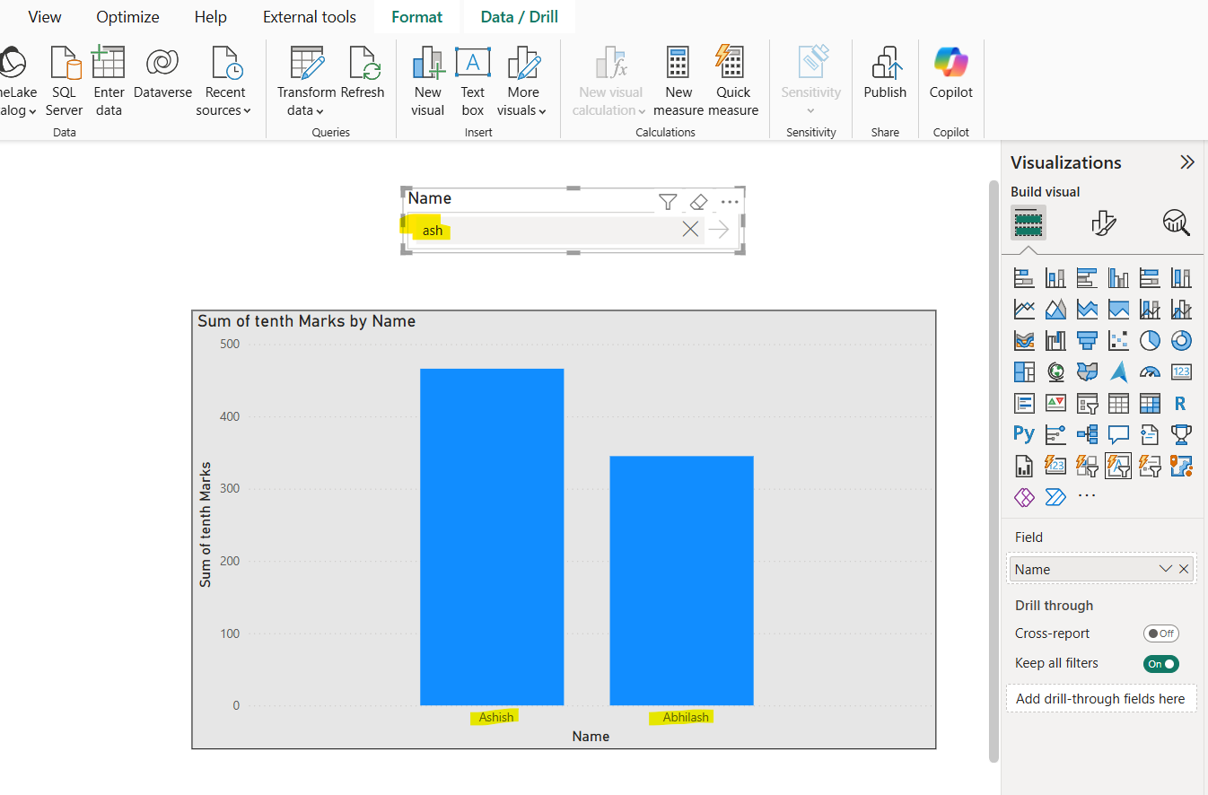Select the Map visual with globe icon
Viewport: 1208px width, 795px height.
(1055, 371)
